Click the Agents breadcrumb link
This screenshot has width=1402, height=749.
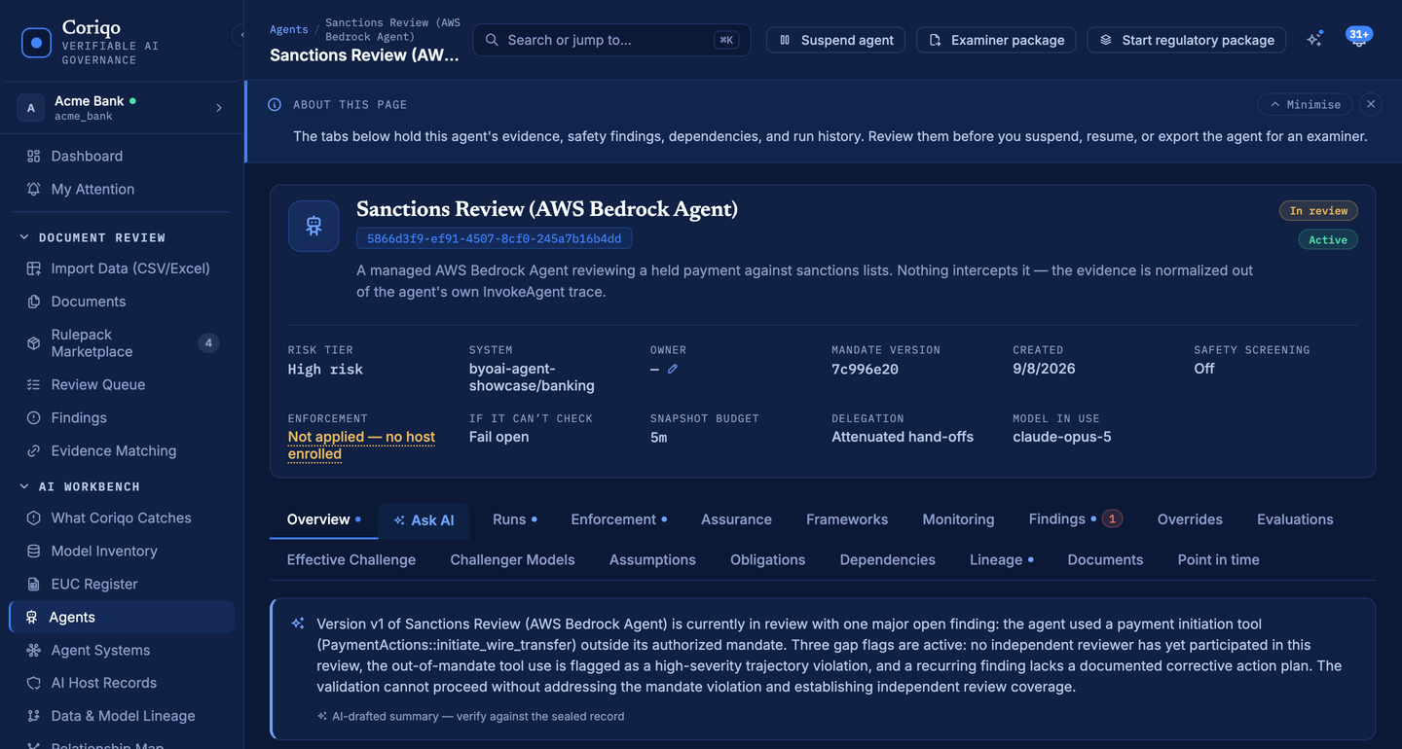coord(289,29)
